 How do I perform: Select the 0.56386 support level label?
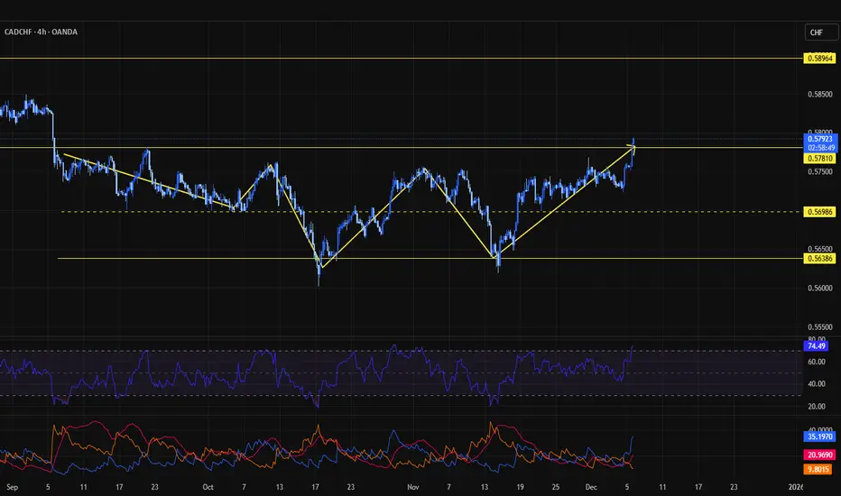pos(819,259)
